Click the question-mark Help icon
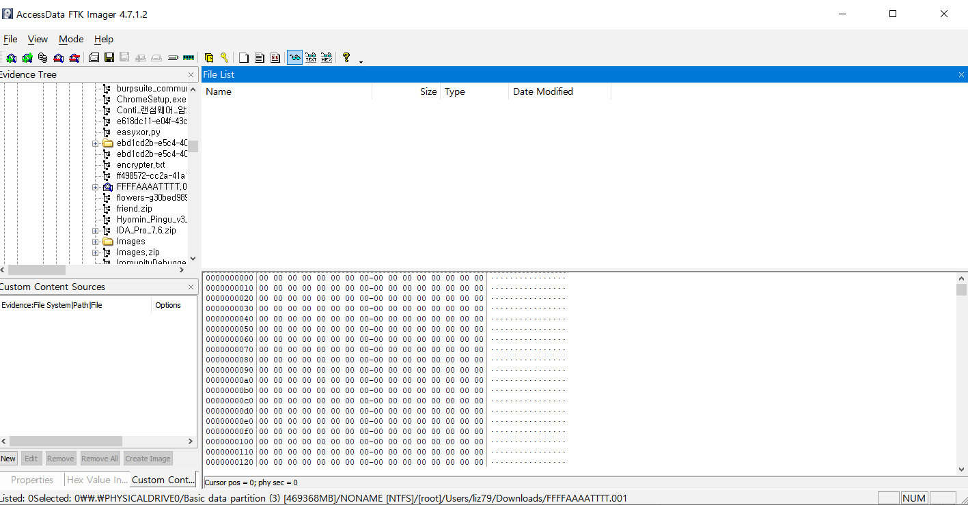 [346, 58]
